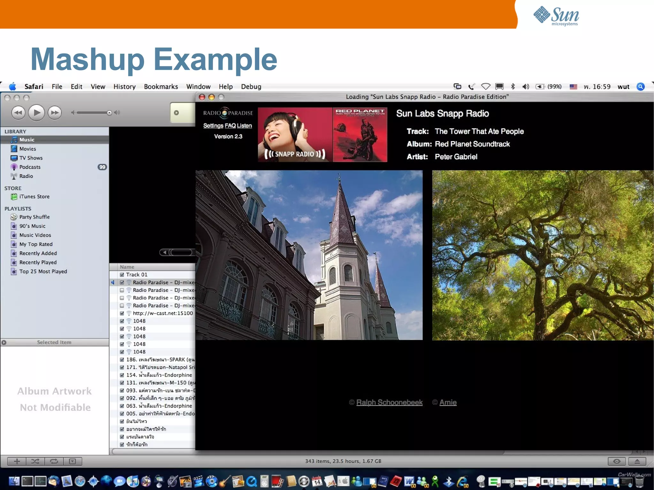Screen dimensions: 654x490
Task: Click the Bluetooth menu bar icon
Action: pyautogui.click(x=513, y=87)
